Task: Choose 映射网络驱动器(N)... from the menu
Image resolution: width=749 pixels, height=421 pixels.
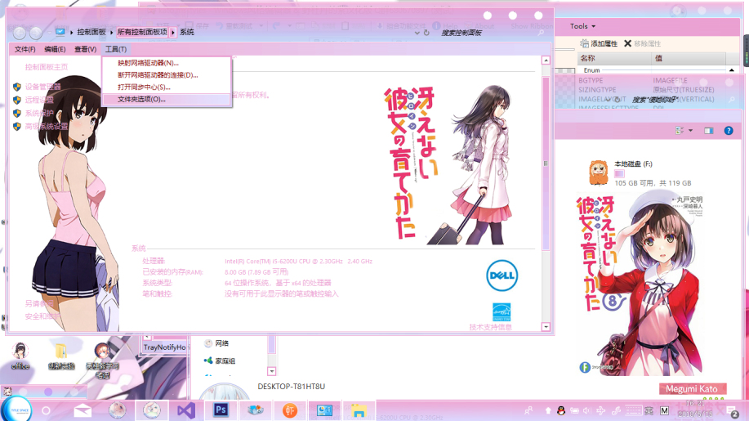Action: [x=167, y=63]
